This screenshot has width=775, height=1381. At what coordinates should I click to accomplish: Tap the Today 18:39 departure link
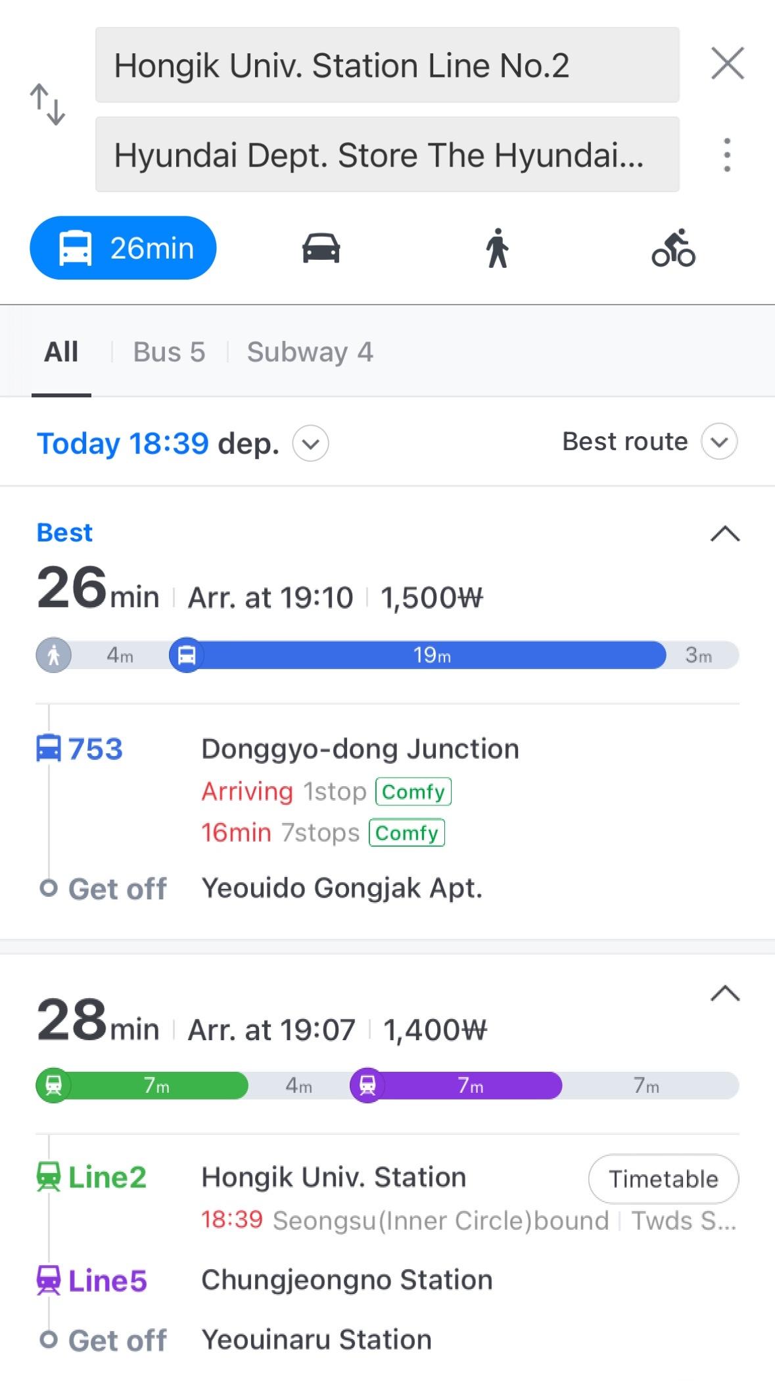coord(123,443)
